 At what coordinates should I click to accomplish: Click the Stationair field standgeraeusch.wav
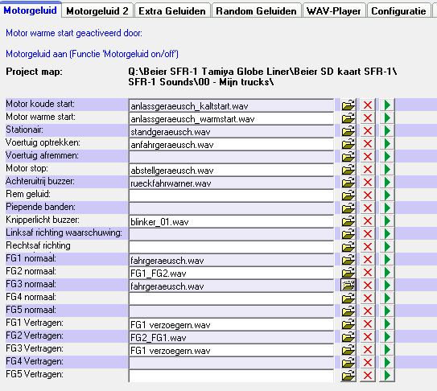click(x=231, y=131)
